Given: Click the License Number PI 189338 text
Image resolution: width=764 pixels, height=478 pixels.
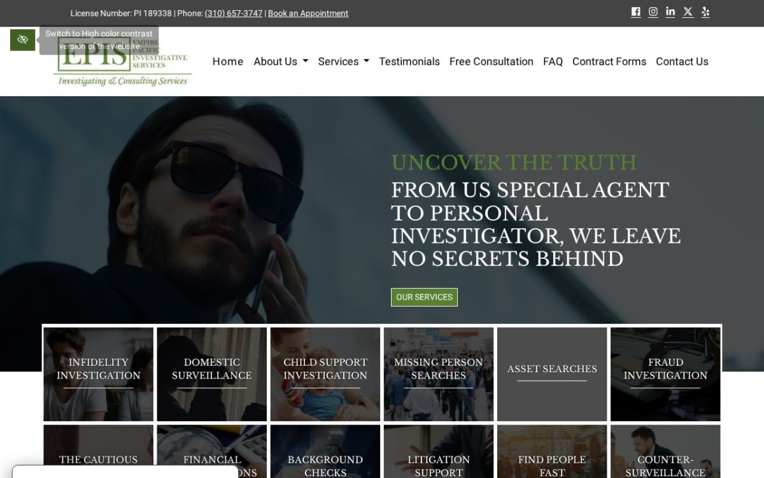Looking at the screenshot, I should click(x=121, y=13).
